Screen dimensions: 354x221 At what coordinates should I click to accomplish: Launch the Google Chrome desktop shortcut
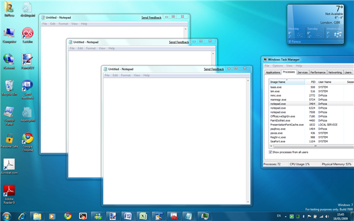[27, 142]
